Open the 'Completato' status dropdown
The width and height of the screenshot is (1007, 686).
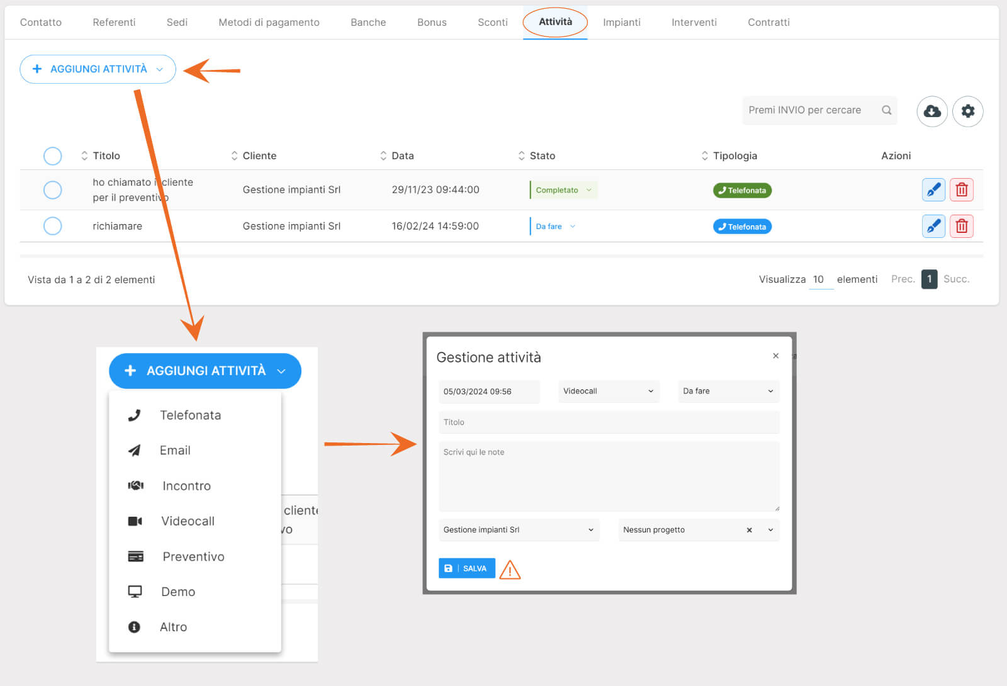(563, 190)
